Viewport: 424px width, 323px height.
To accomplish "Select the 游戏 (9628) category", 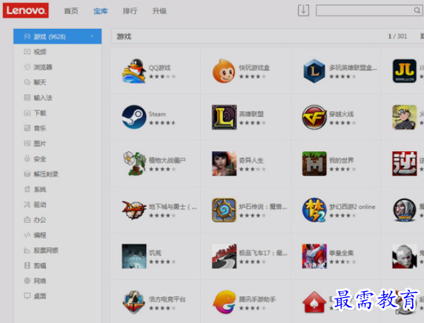I will coord(57,36).
